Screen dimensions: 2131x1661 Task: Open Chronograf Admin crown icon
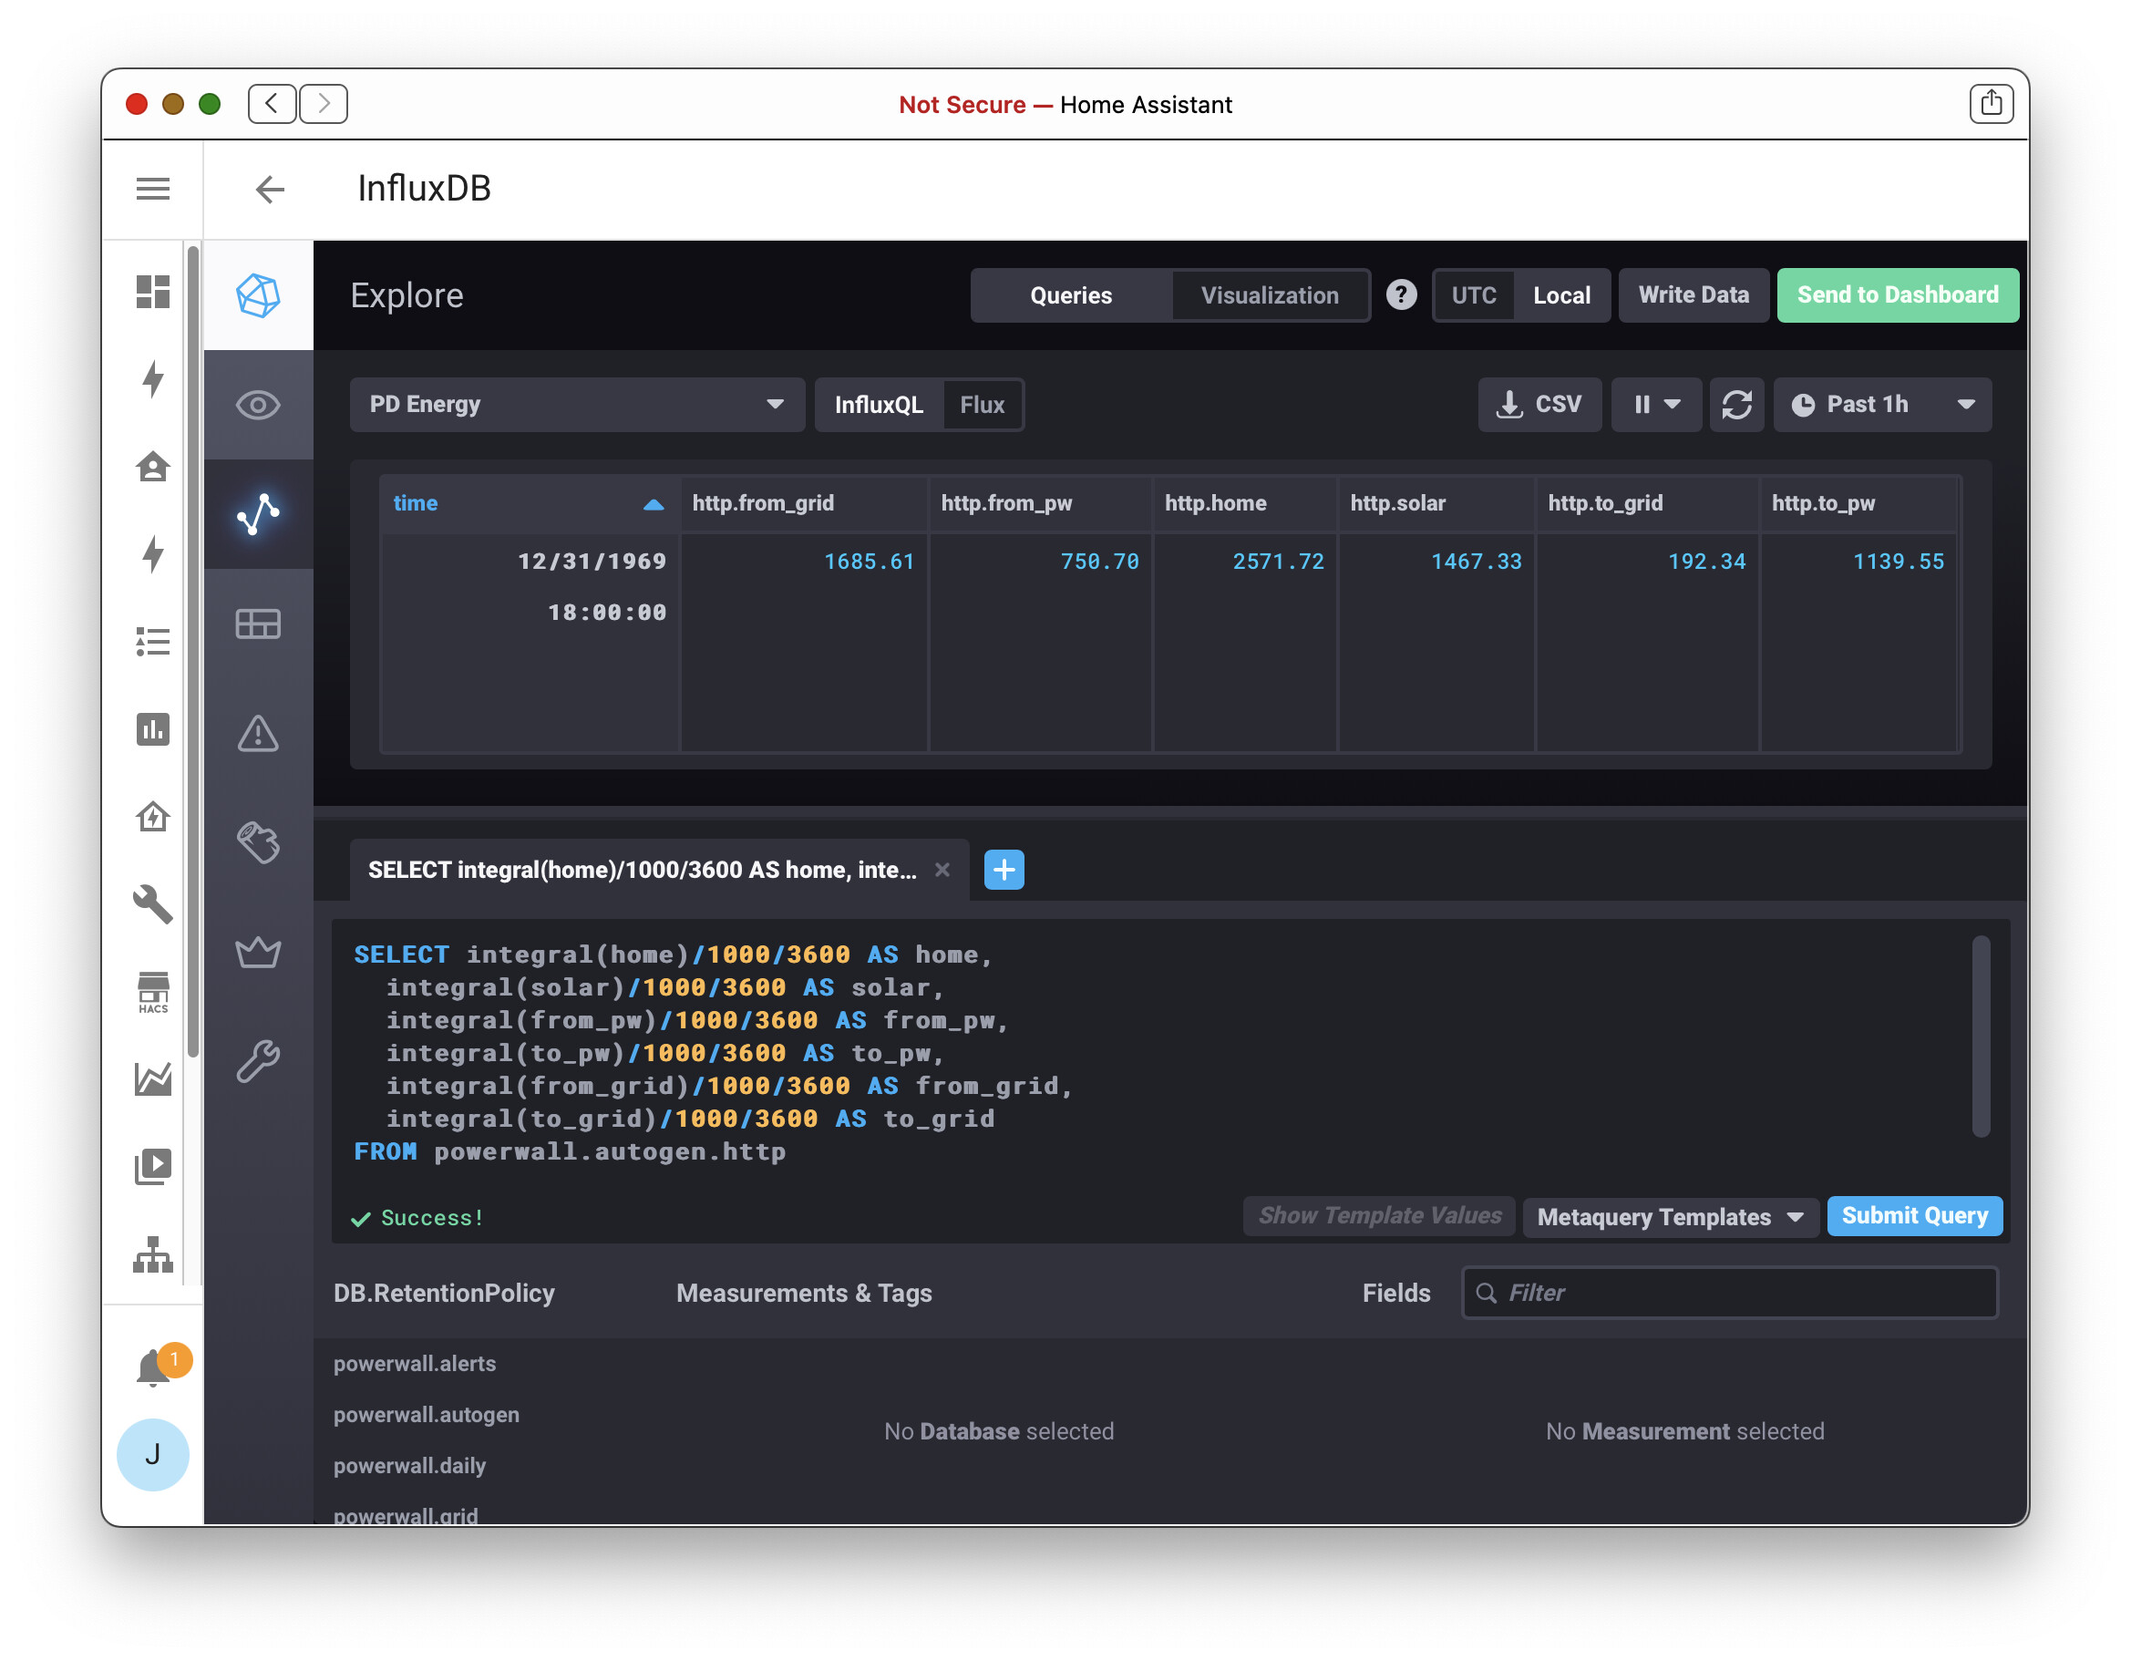click(258, 953)
